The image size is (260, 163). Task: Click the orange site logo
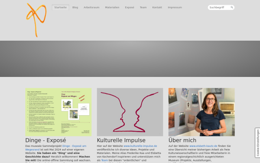(x=36, y=20)
